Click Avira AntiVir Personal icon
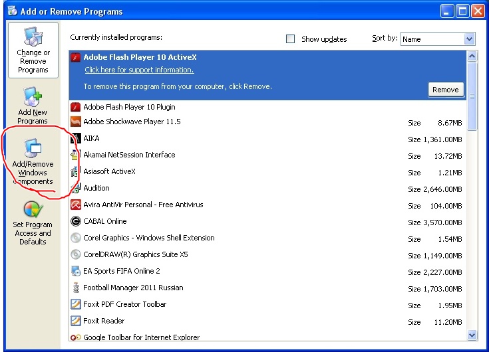This screenshot has height=352, width=489. (x=75, y=205)
